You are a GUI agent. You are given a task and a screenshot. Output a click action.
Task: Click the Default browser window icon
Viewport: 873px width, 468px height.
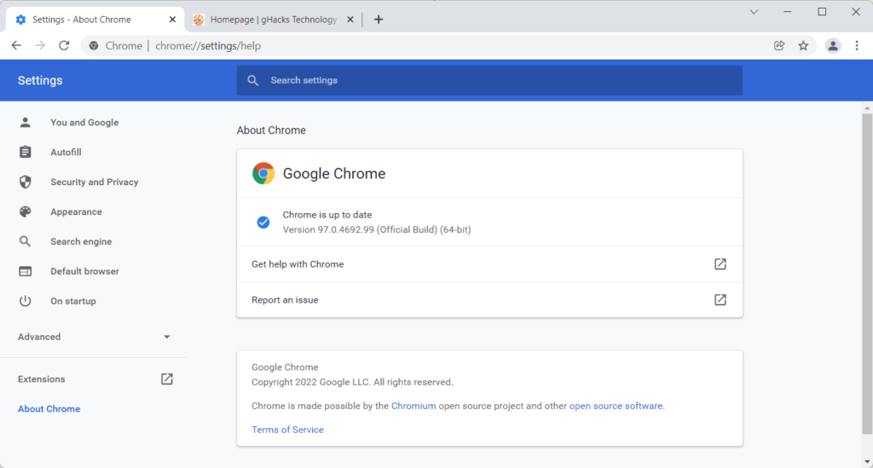tap(25, 271)
